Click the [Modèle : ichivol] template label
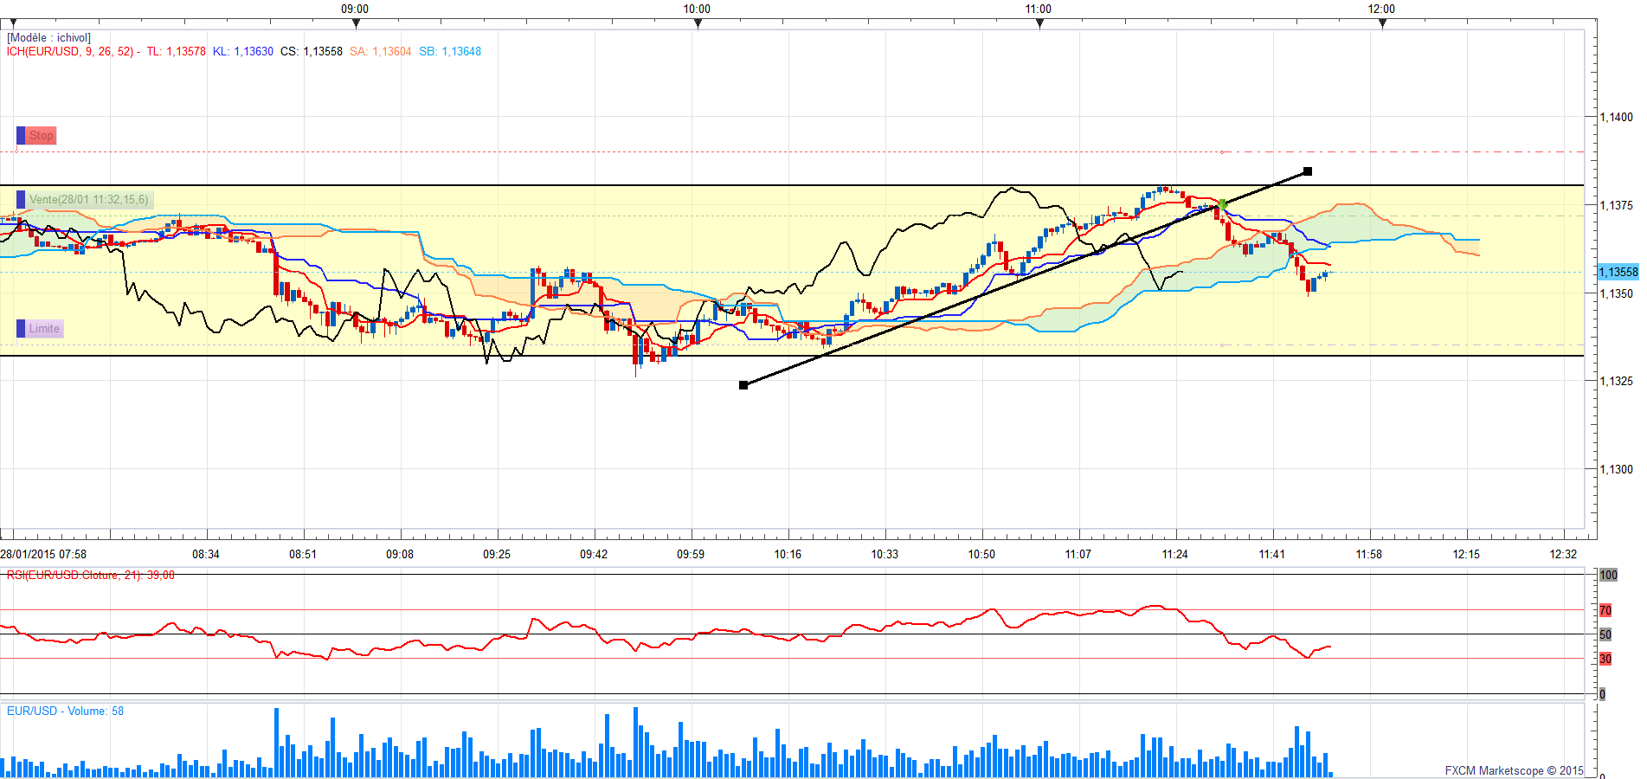This screenshot has height=779, width=1647. click(x=48, y=38)
